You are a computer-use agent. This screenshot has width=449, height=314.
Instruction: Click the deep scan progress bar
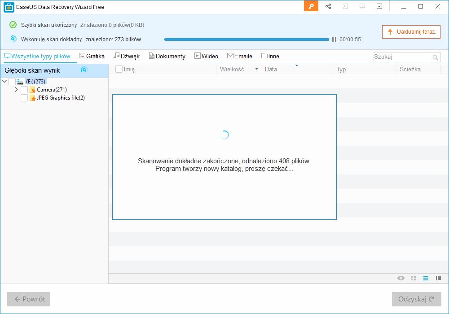247,39
